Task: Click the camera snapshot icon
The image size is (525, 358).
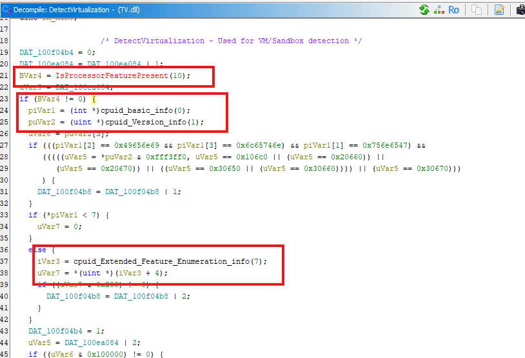Action: pyautogui.click(x=520, y=10)
